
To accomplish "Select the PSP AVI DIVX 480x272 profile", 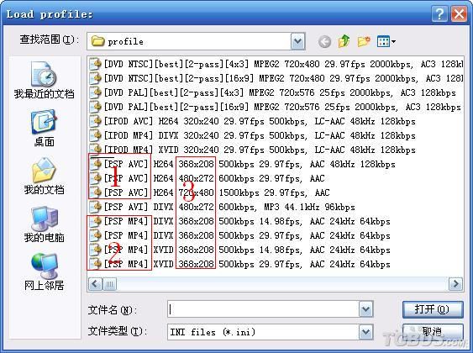I will [x=222, y=207].
